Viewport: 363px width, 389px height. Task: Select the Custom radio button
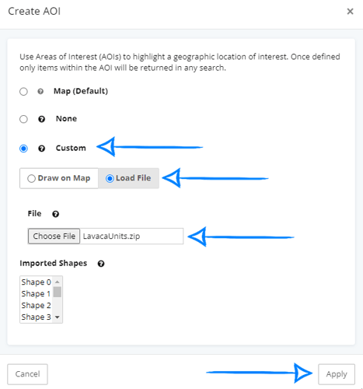[23, 149]
